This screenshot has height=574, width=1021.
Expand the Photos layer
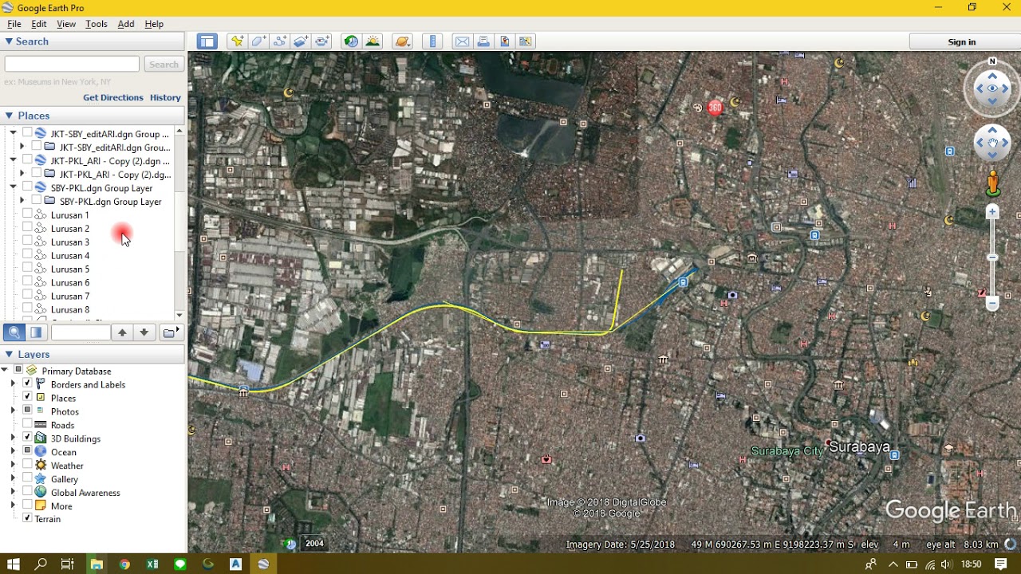click(13, 411)
